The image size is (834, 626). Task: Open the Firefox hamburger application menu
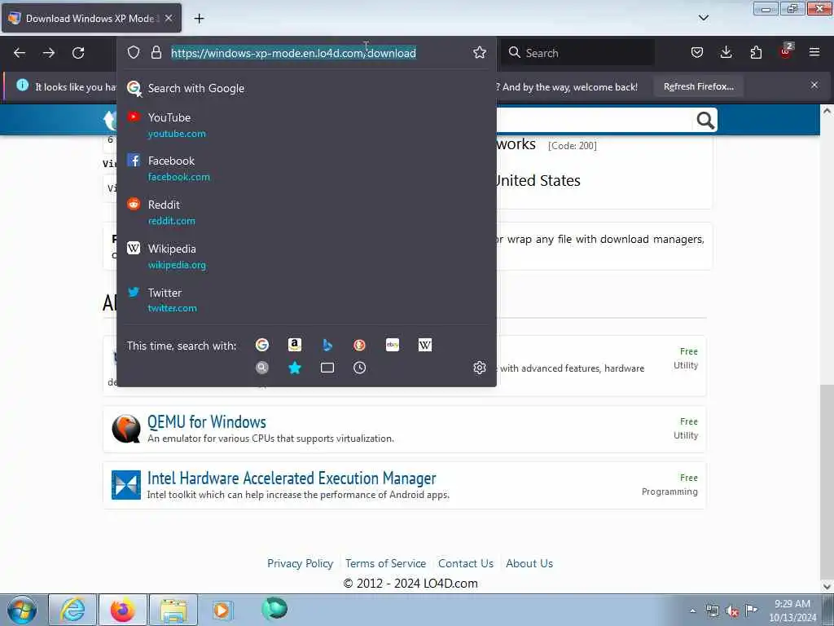tap(814, 52)
